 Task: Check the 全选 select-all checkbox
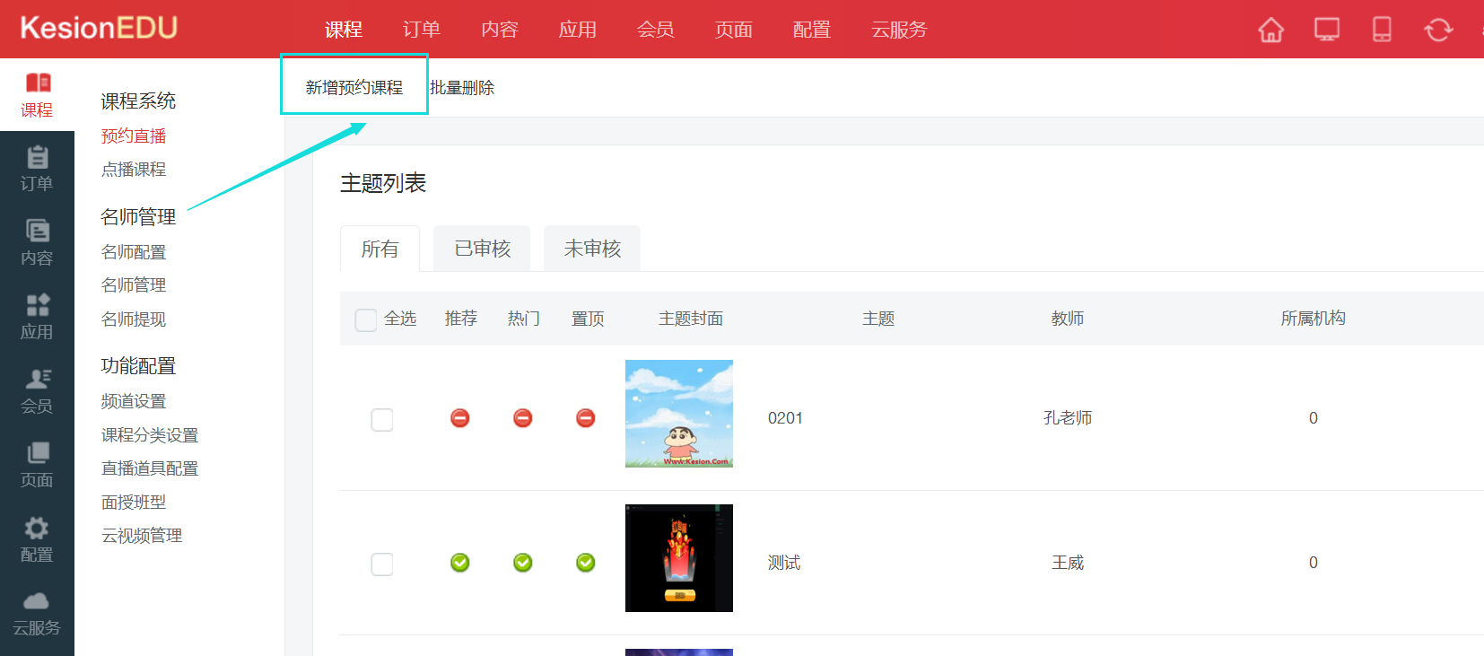tap(366, 320)
